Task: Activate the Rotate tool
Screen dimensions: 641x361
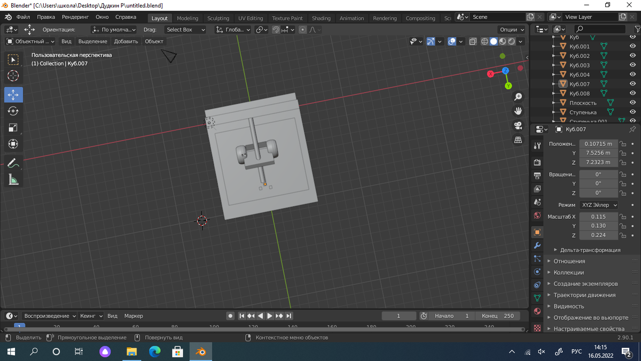Action: pos(13,111)
